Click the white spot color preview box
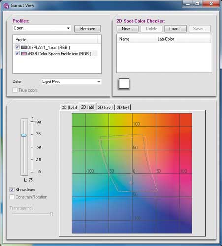This screenshot has height=246, width=222. [124, 83]
